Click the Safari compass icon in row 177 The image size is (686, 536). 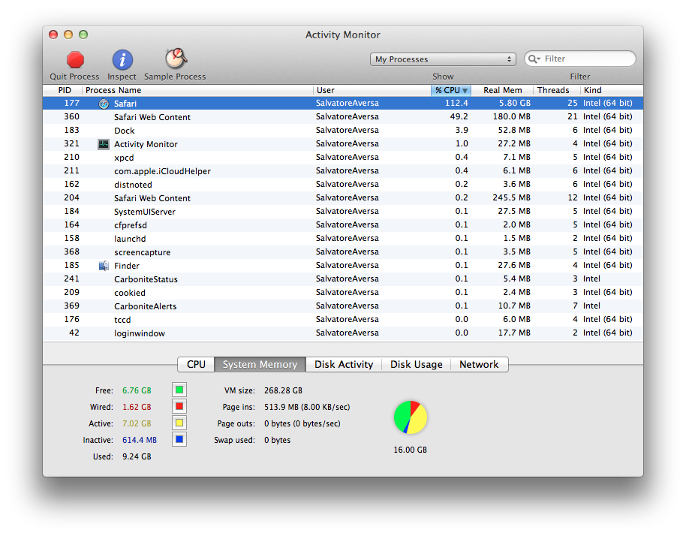coord(104,104)
